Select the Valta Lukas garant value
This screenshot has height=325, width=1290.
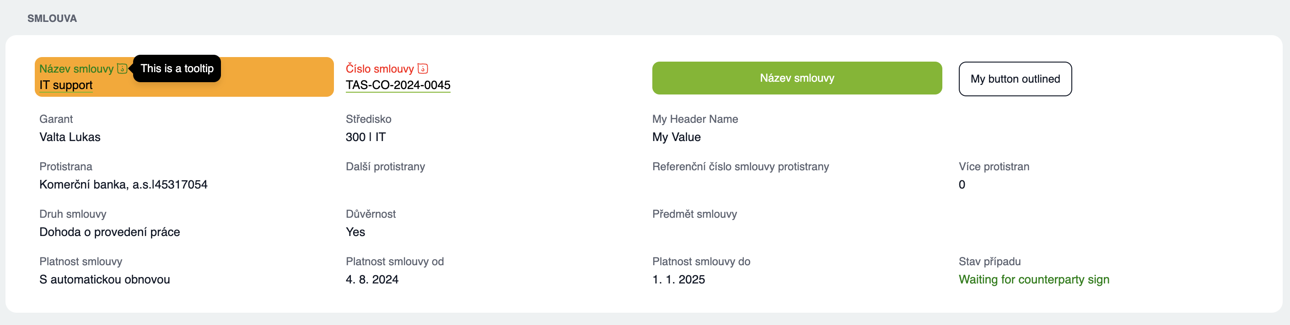coord(70,137)
